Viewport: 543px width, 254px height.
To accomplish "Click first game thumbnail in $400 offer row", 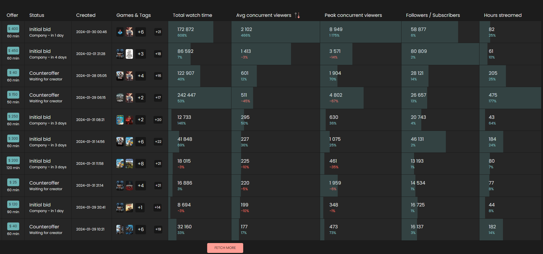I will [x=120, y=32].
